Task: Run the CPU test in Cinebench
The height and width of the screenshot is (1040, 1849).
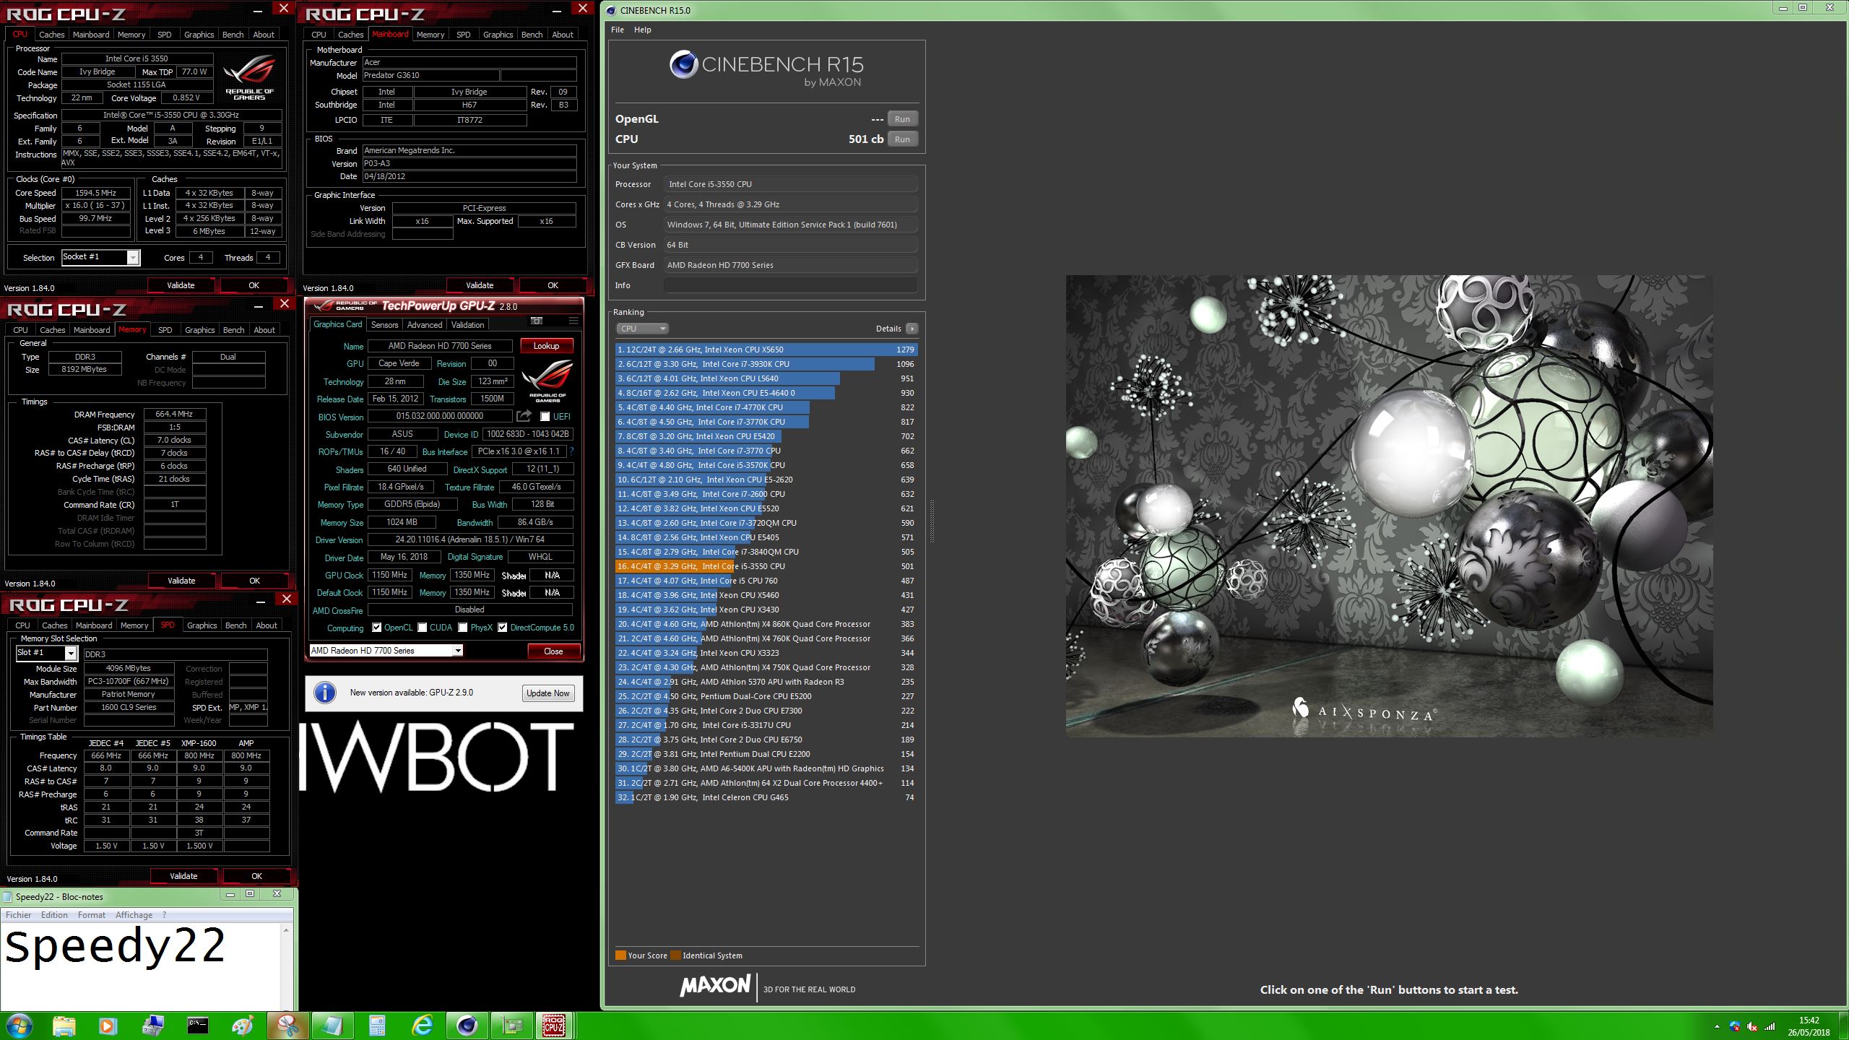Action: (x=902, y=139)
